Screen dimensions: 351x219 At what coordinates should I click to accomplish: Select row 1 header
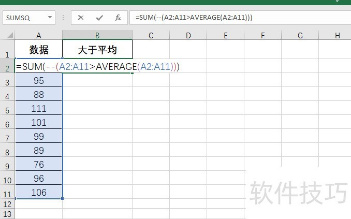pos(7,49)
